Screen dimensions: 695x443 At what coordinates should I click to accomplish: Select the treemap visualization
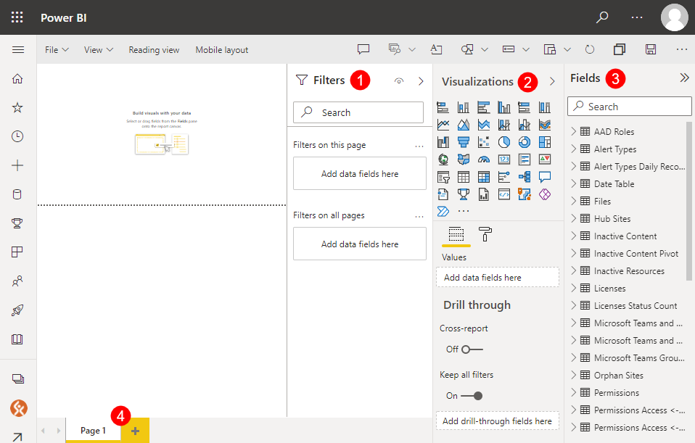pyautogui.click(x=545, y=142)
